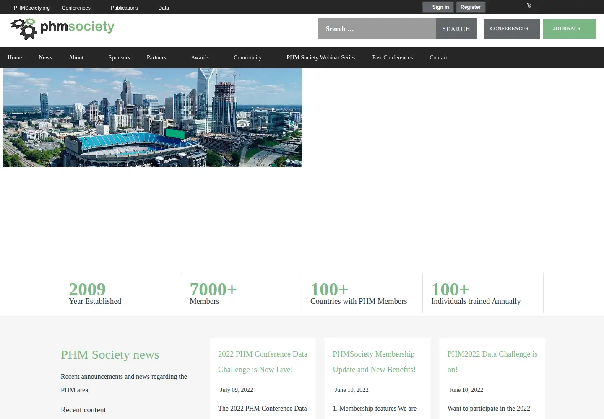This screenshot has width=604, height=419.
Task: Expand the Conferences top bar dropdown
Action: [x=76, y=8]
